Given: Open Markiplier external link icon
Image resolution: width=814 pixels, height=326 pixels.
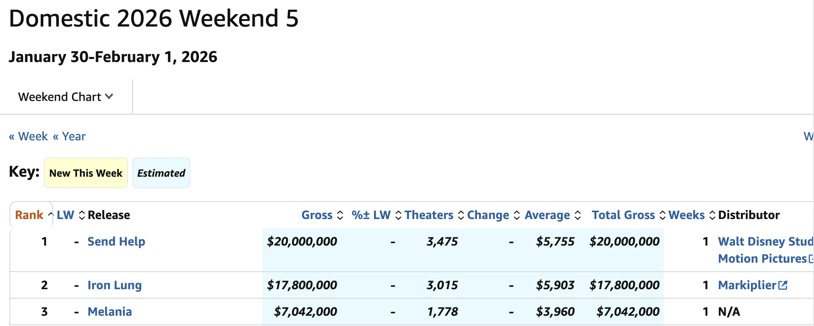Looking at the screenshot, I should [783, 285].
